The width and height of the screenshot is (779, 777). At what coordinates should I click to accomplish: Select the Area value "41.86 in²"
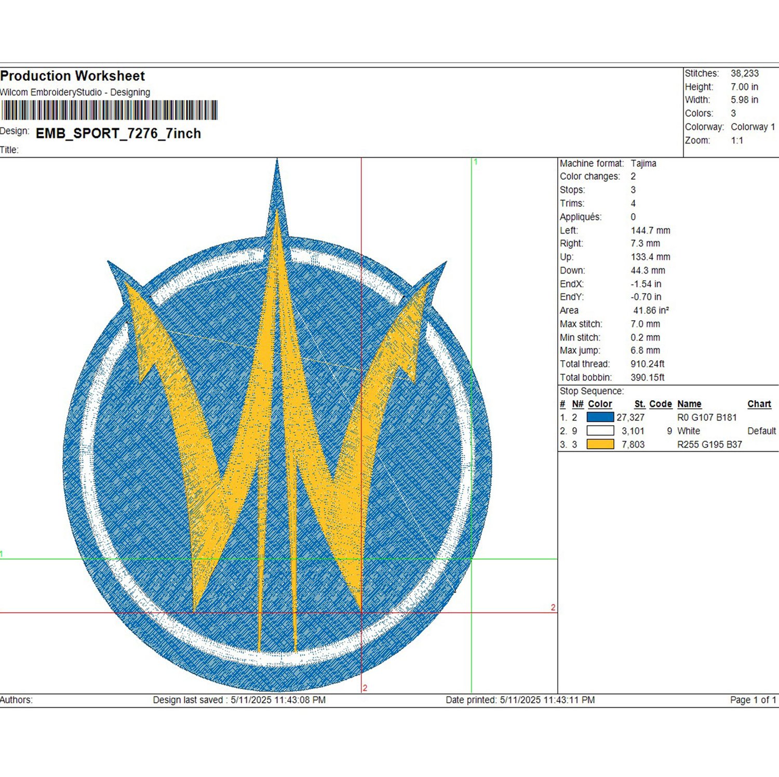click(651, 310)
